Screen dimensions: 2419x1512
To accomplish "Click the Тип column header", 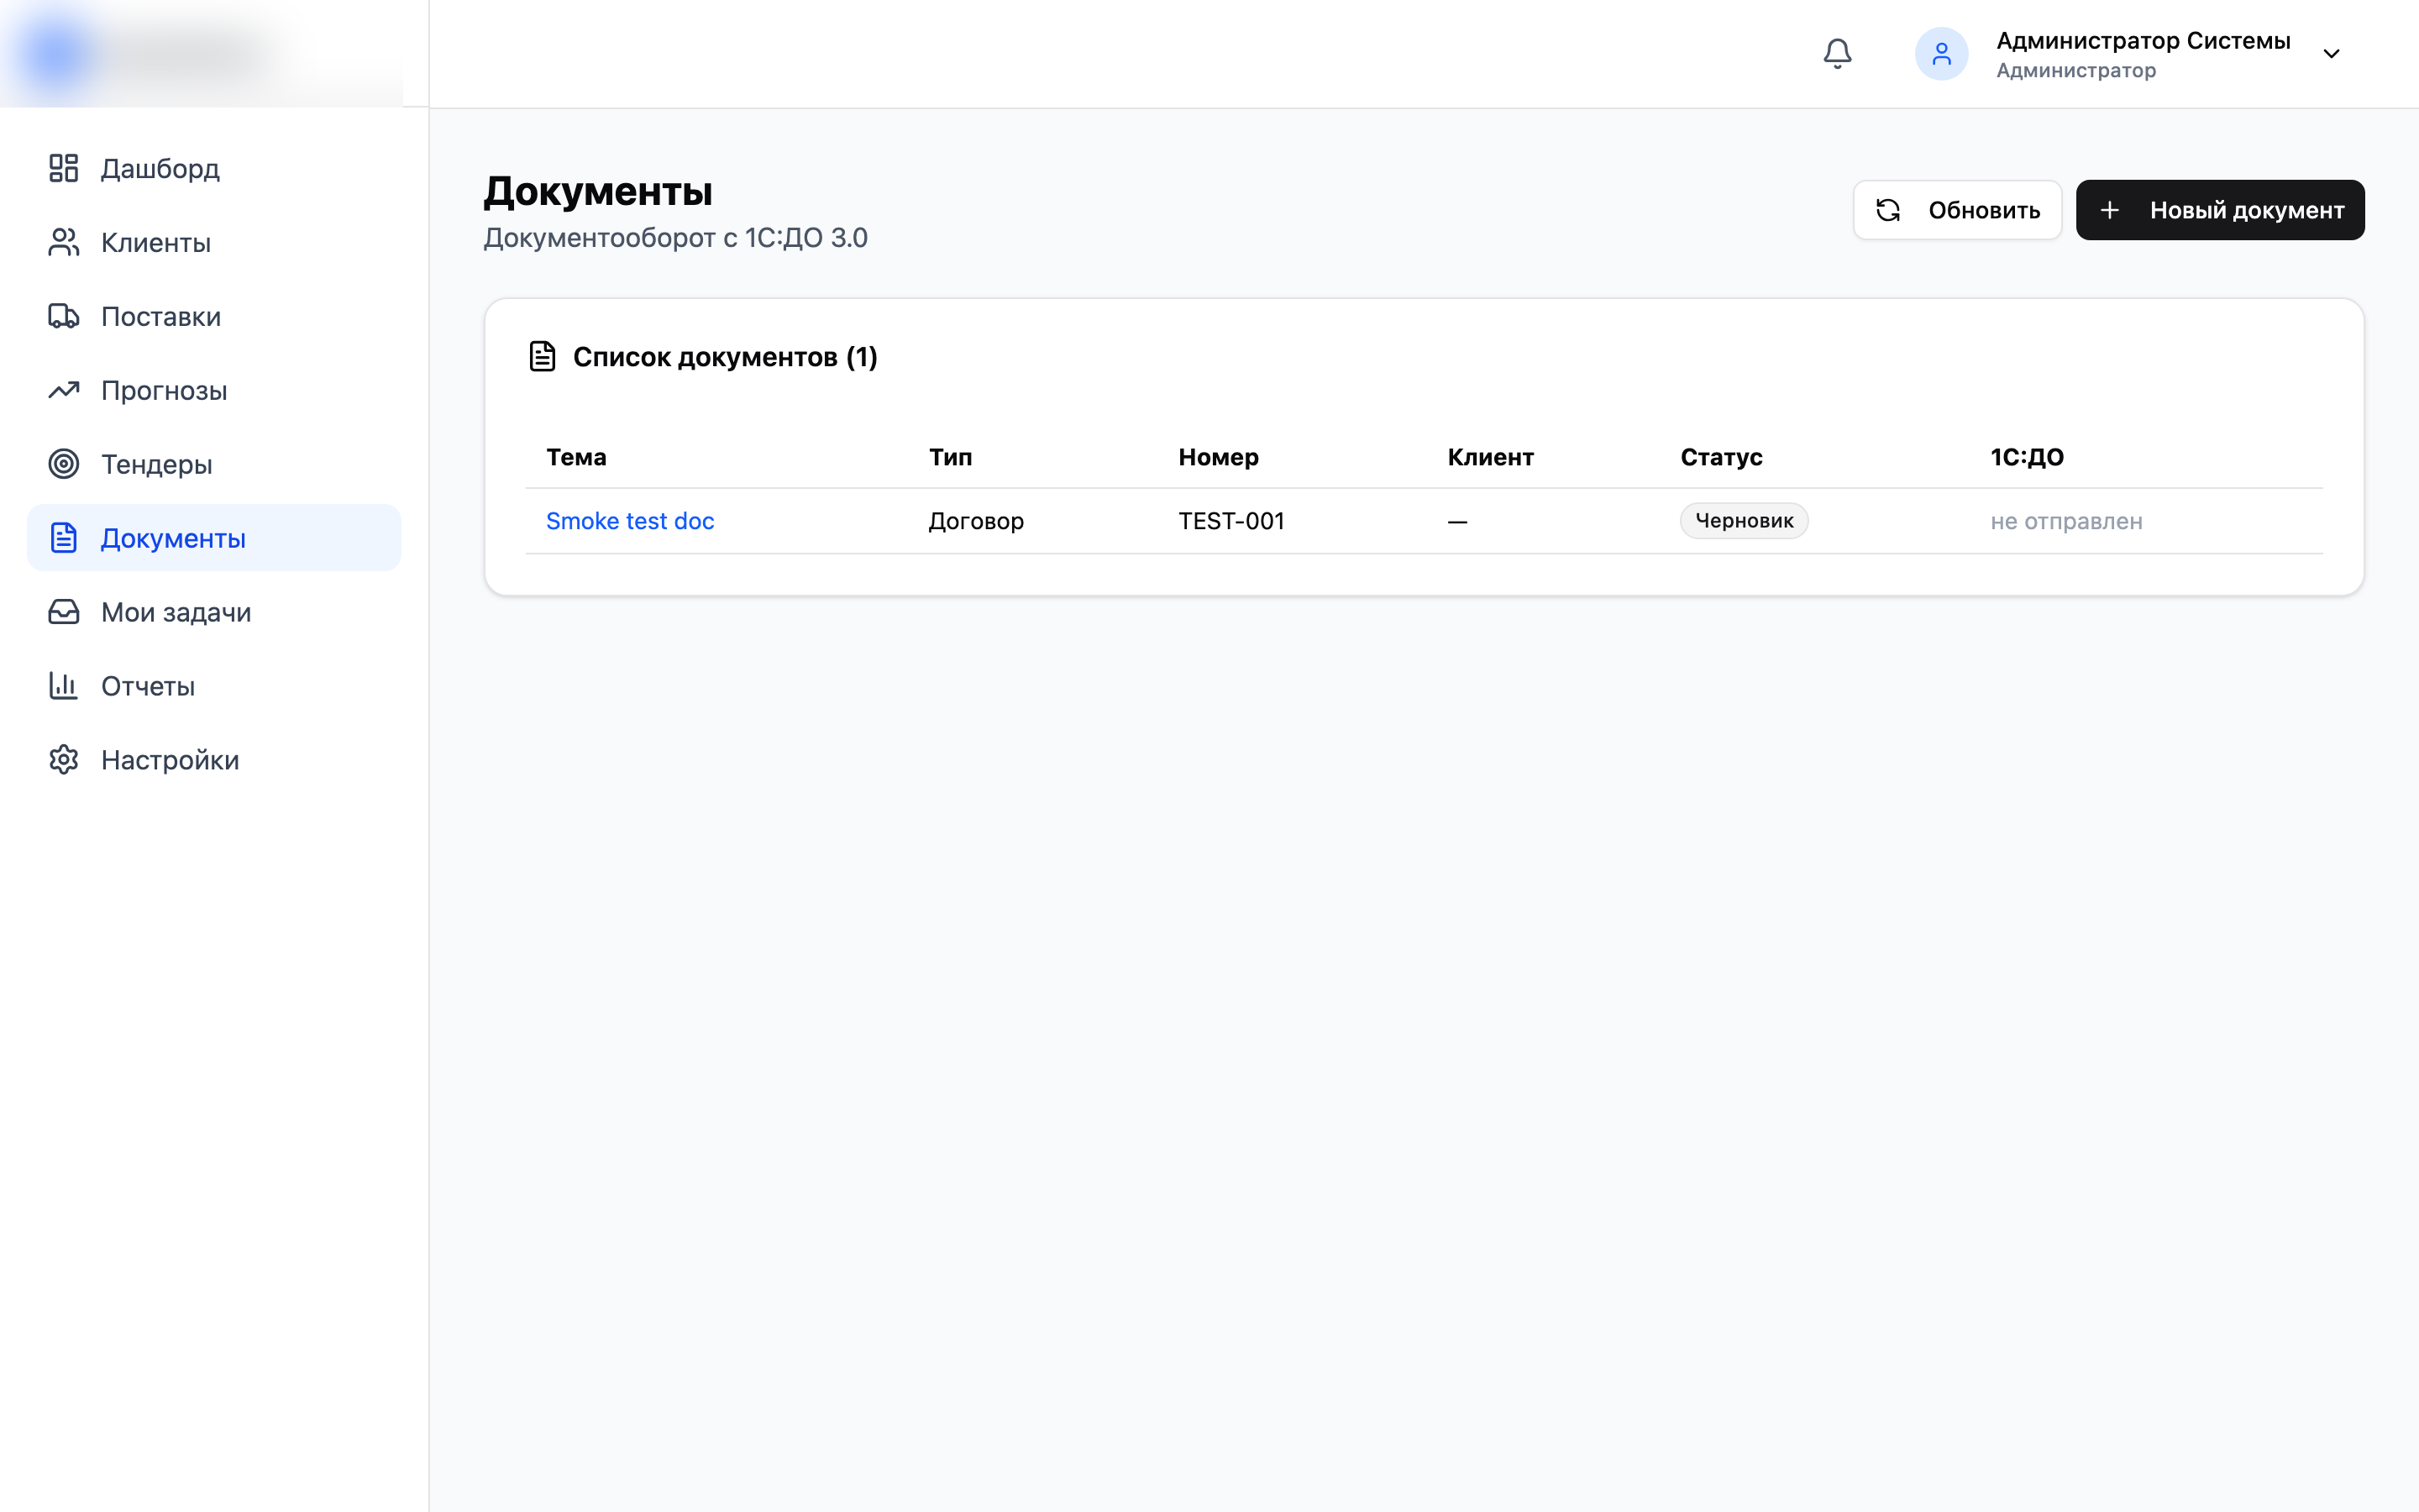I will click(950, 457).
